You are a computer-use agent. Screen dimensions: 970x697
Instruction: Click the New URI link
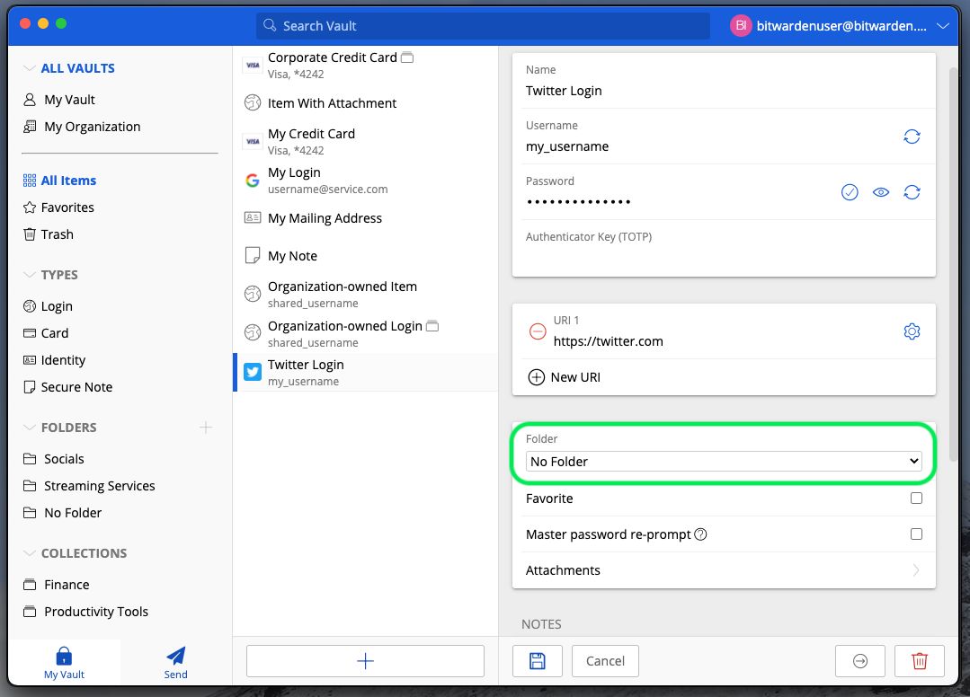pos(575,377)
